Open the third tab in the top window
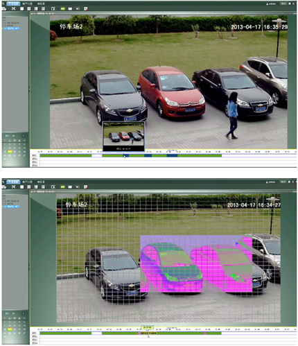Image resolution: width=298 pixels, height=346 pixels. pyautogui.click(x=41, y=4)
